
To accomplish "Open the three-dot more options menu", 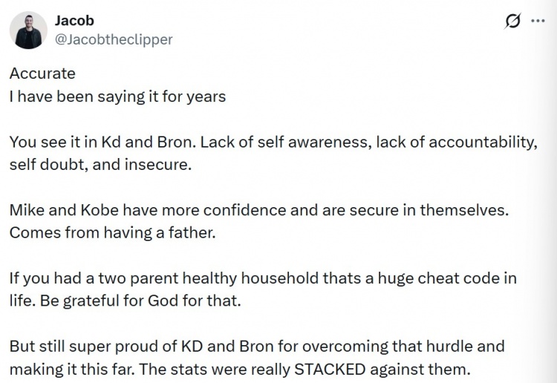I will pyautogui.click(x=538, y=22).
